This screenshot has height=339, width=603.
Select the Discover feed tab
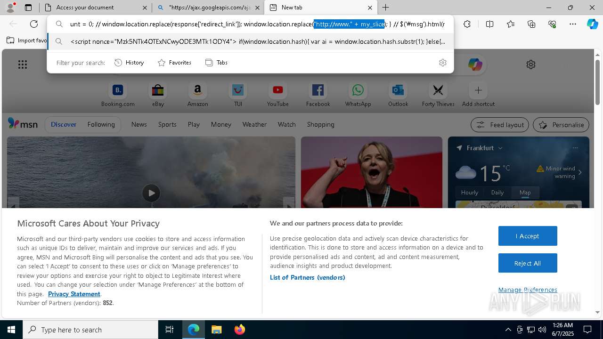[64, 124]
